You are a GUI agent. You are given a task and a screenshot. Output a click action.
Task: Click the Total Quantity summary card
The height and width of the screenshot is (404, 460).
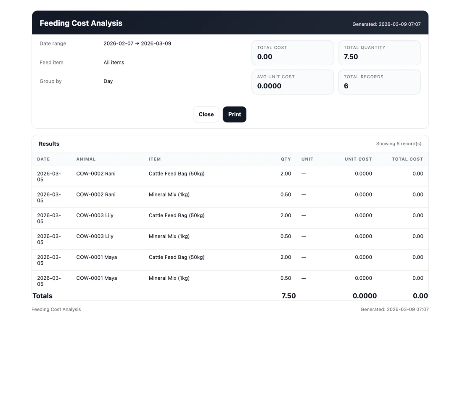point(379,53)
